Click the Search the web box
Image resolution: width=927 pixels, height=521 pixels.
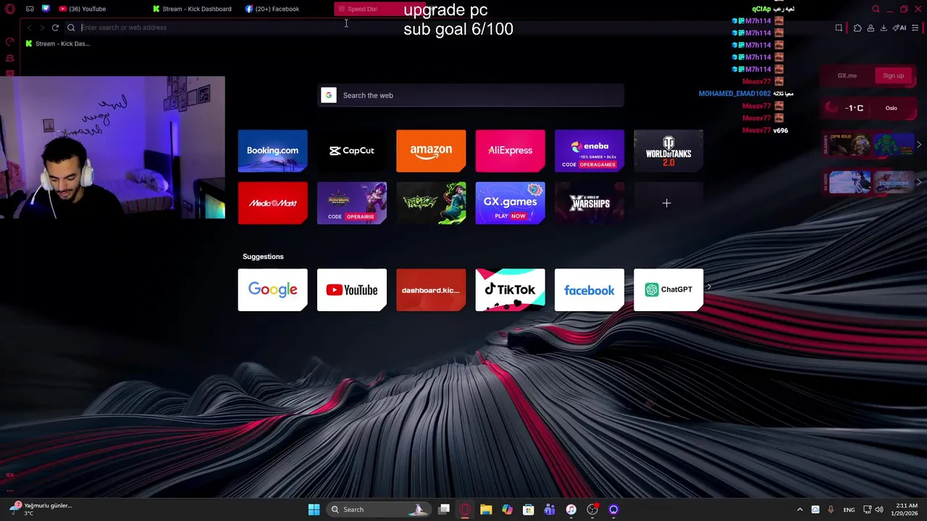(x=471, y=96)
